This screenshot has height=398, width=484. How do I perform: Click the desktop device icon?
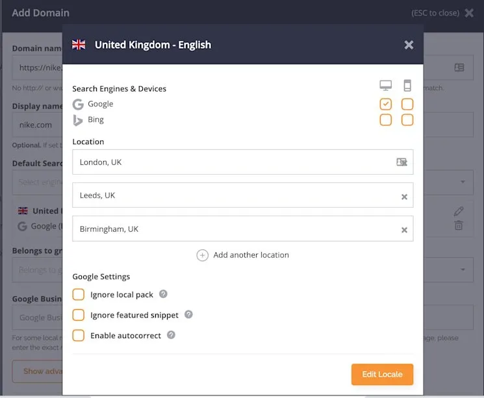tap(385, 85)
